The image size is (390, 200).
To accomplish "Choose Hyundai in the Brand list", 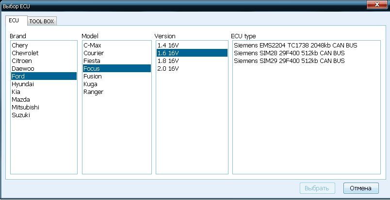I will (44, 84).
